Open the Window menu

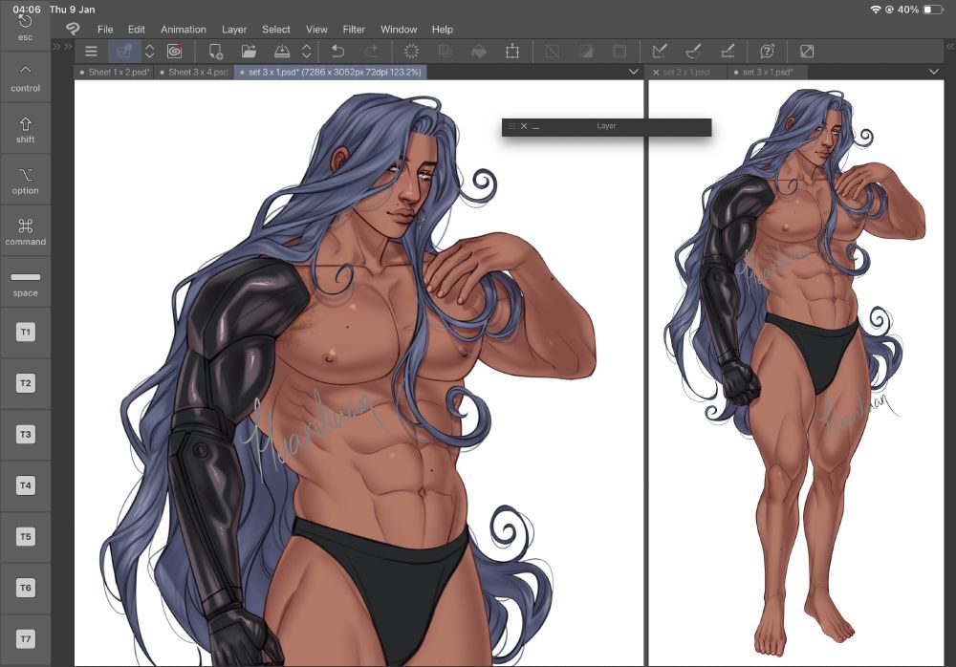399,30
